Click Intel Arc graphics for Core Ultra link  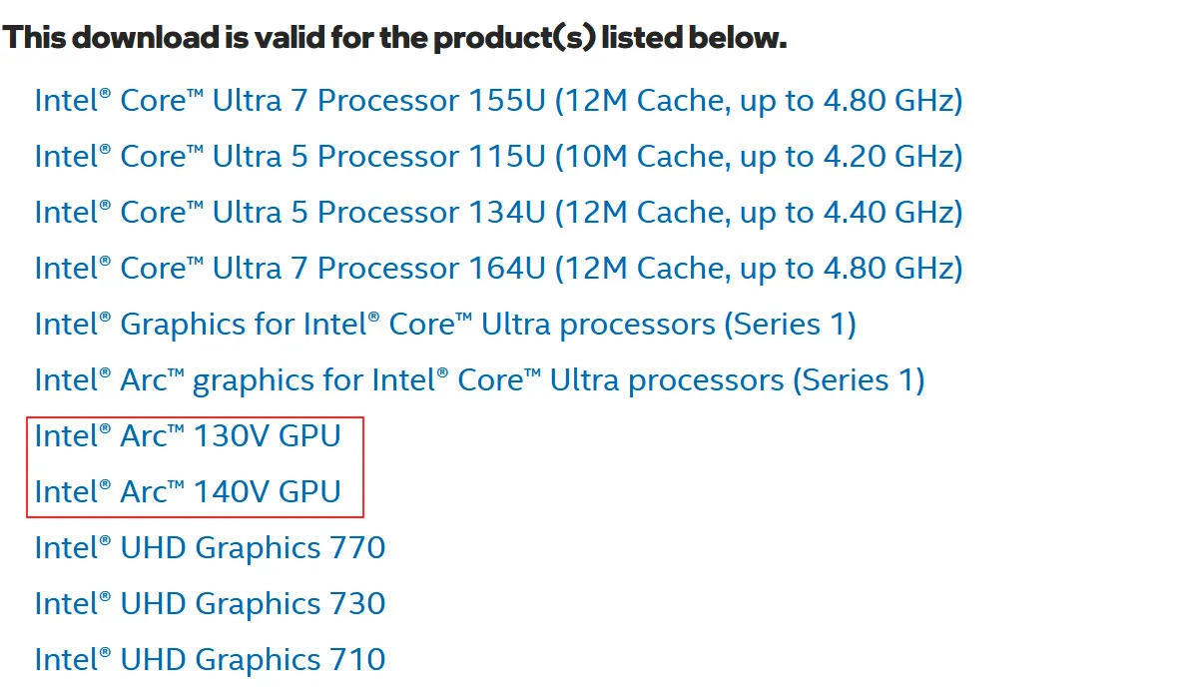click(x=479, y=380)
